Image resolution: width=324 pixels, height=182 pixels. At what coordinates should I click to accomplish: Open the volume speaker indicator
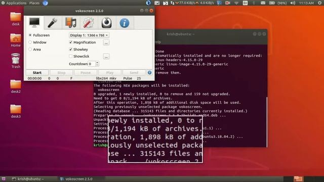click(x=293, y=3)
